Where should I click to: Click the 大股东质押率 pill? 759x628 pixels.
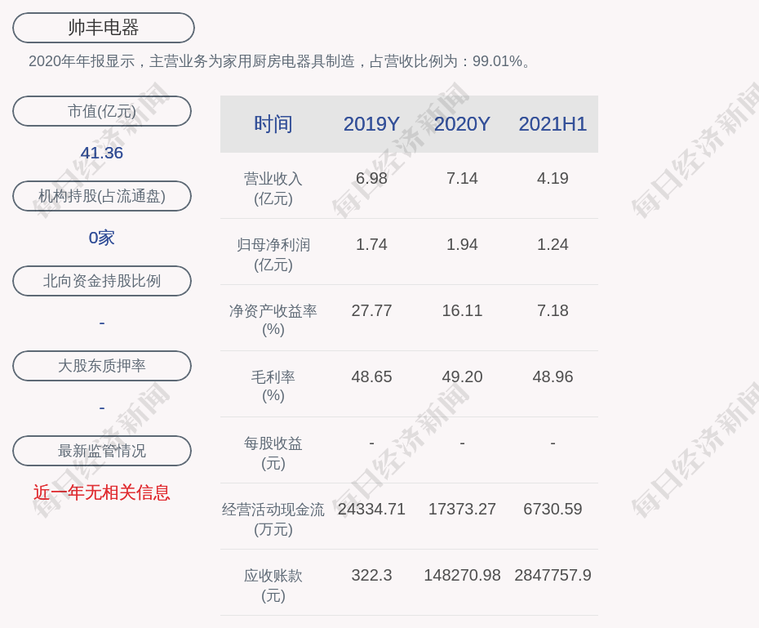tap(102, 366)
